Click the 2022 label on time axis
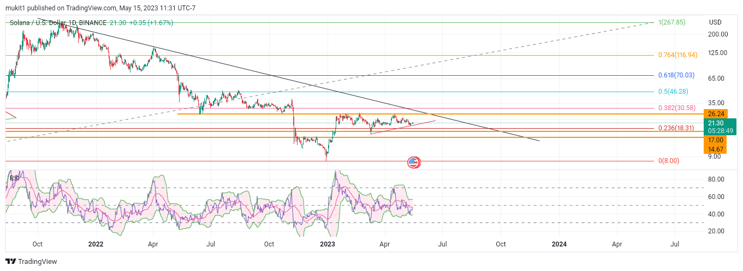This screenshot has width=743, height=271. pos(96,244)
